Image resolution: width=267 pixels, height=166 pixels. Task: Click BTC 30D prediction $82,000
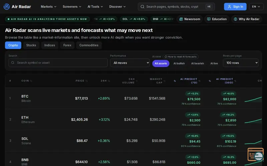click(230, 99)
